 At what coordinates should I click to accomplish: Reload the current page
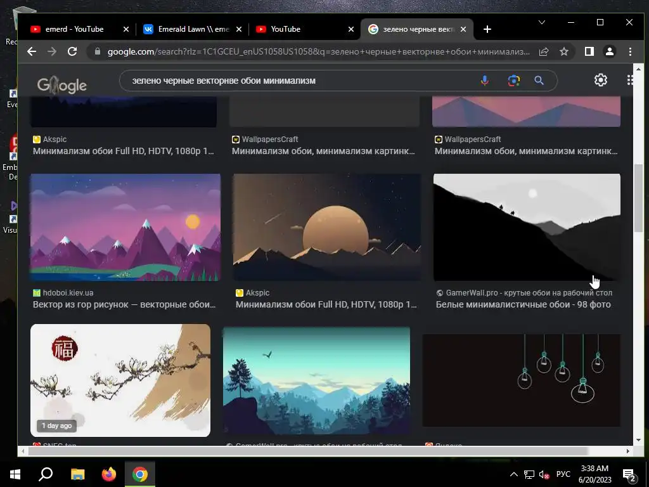[72, 51]
